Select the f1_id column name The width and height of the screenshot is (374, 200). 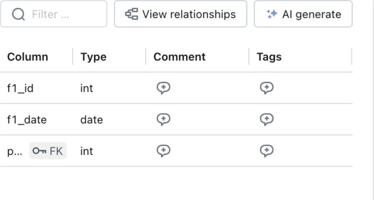(x=20, y=89)
